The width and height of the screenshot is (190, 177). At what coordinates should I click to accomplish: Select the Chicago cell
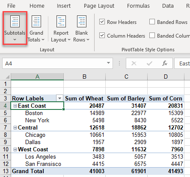tap(37, 135)
